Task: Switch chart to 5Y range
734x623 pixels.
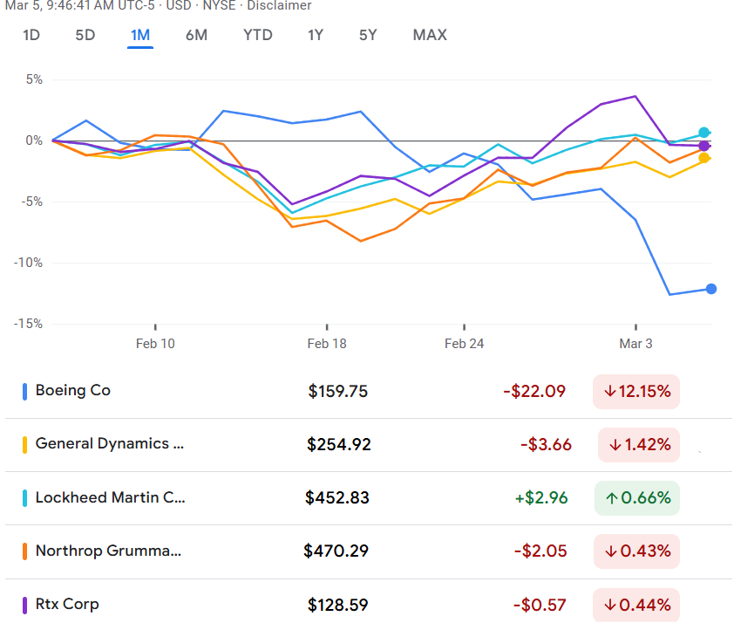Action: click(368, 36)
